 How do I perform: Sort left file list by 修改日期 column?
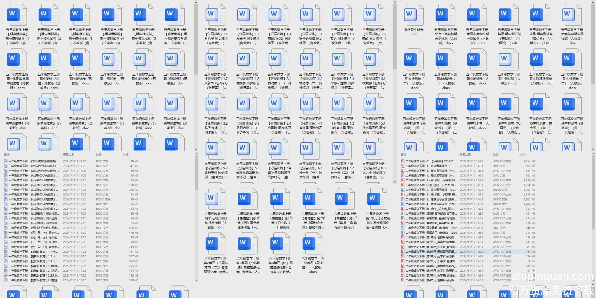click(x=69, y=154)
